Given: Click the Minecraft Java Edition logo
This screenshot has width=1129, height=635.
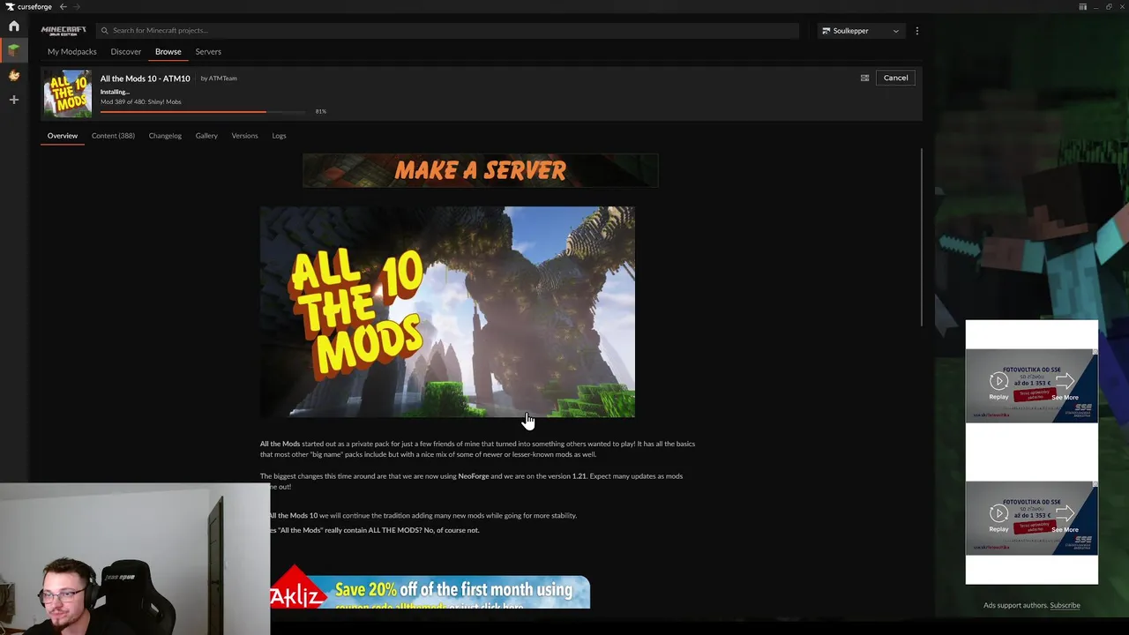Looking at the screenshot, I should coord(64,30).
